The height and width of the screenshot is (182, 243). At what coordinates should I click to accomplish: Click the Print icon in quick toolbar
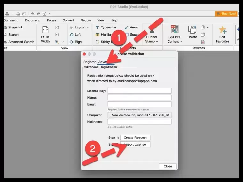[7, 14]
